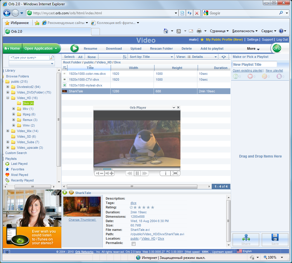Click Download in the toolbar

point(114,49)
